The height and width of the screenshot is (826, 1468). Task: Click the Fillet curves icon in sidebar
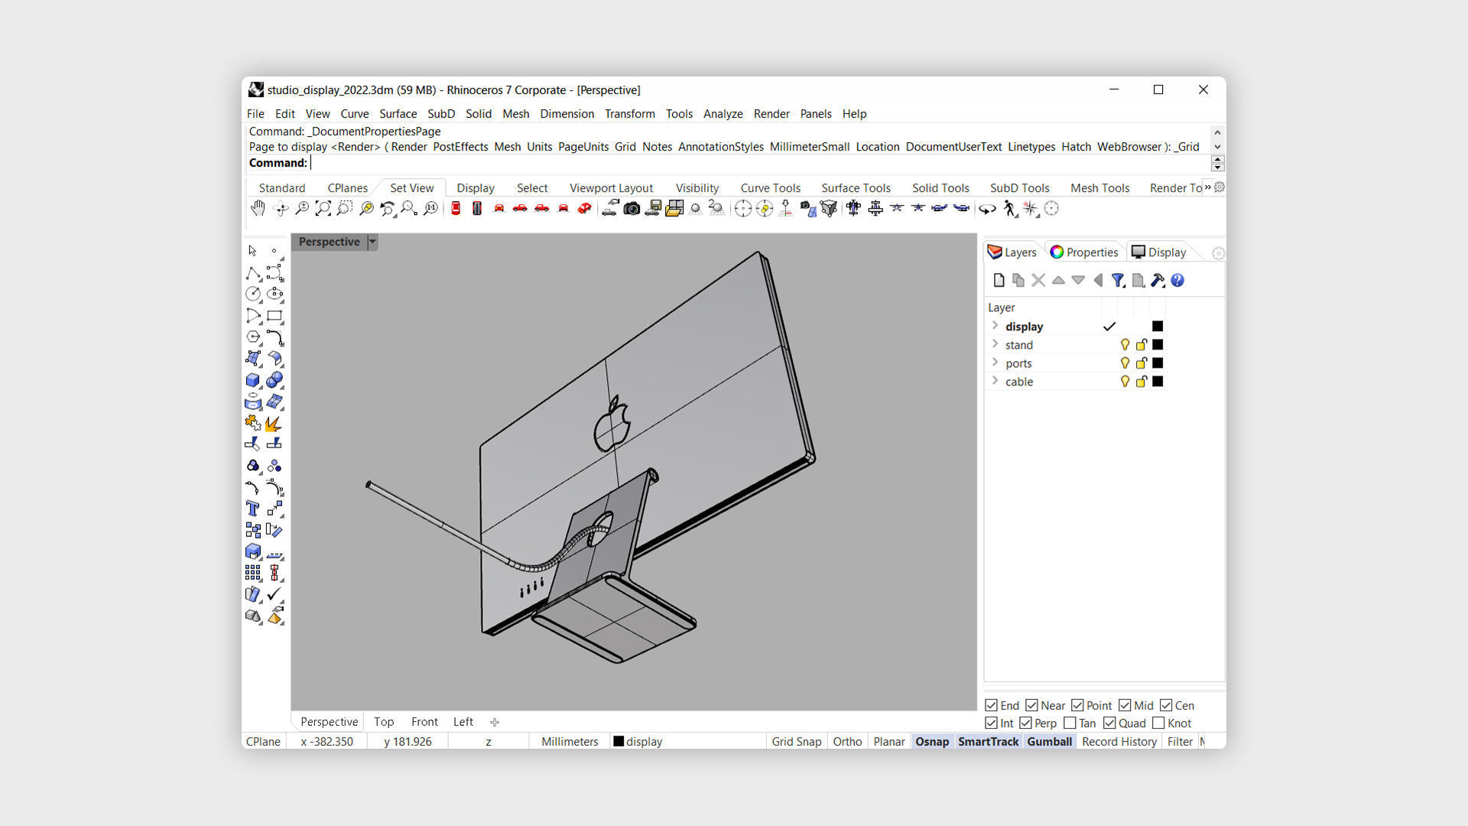253,487
